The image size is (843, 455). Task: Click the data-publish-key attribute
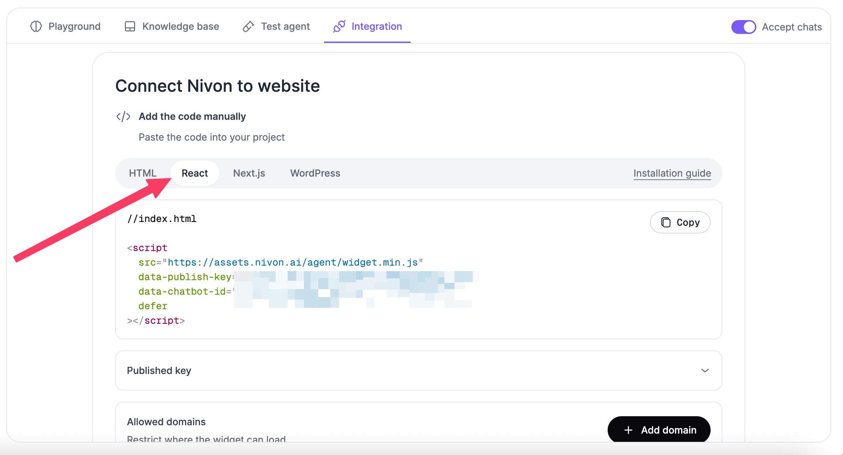click(185, 277)
